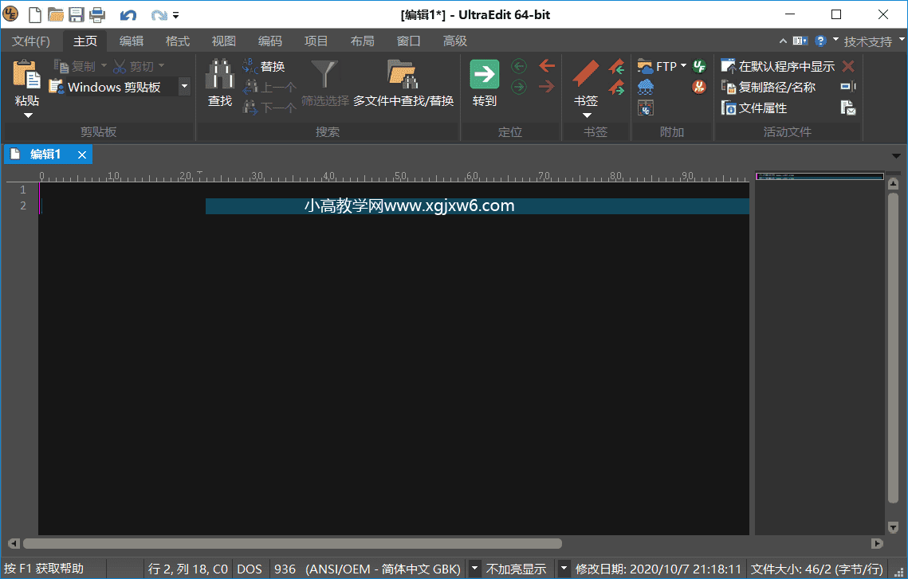Click the green 转到 (Go To) icon
The width and height of the screenshot is (908, 579).
pyautogui.click(x=484, y=73)
